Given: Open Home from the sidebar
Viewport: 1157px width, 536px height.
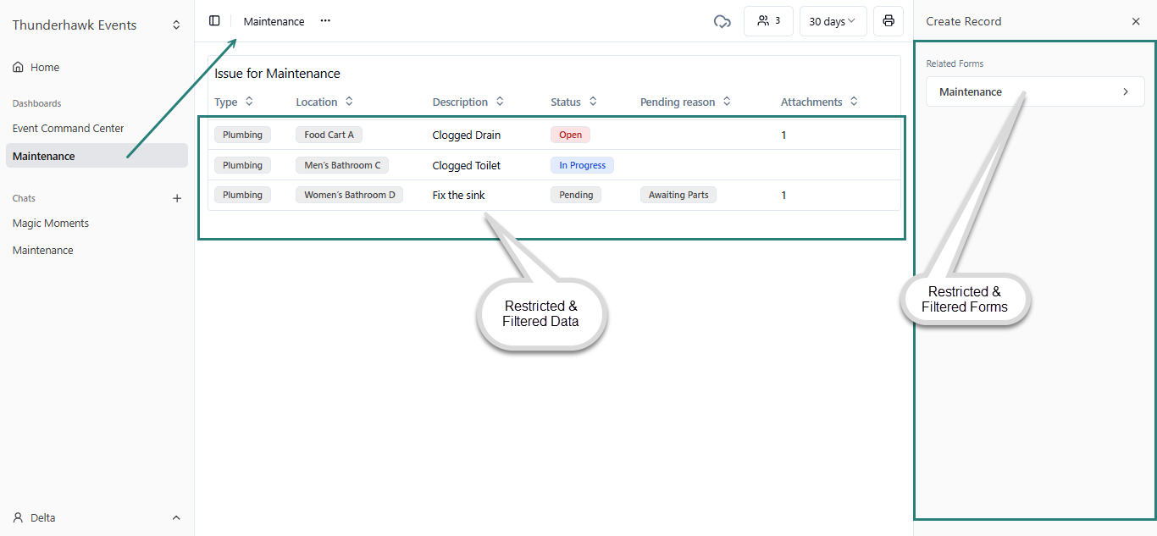Looking at the screenshot, I should [44, 68].
